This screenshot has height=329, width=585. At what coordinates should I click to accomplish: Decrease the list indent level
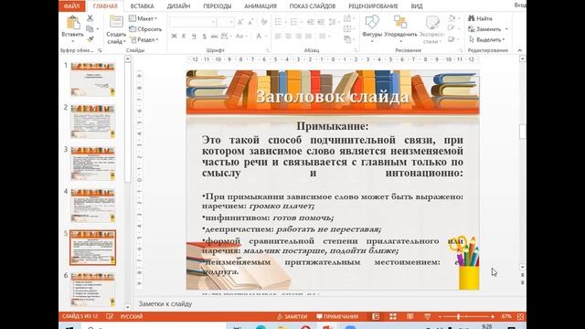311,22
